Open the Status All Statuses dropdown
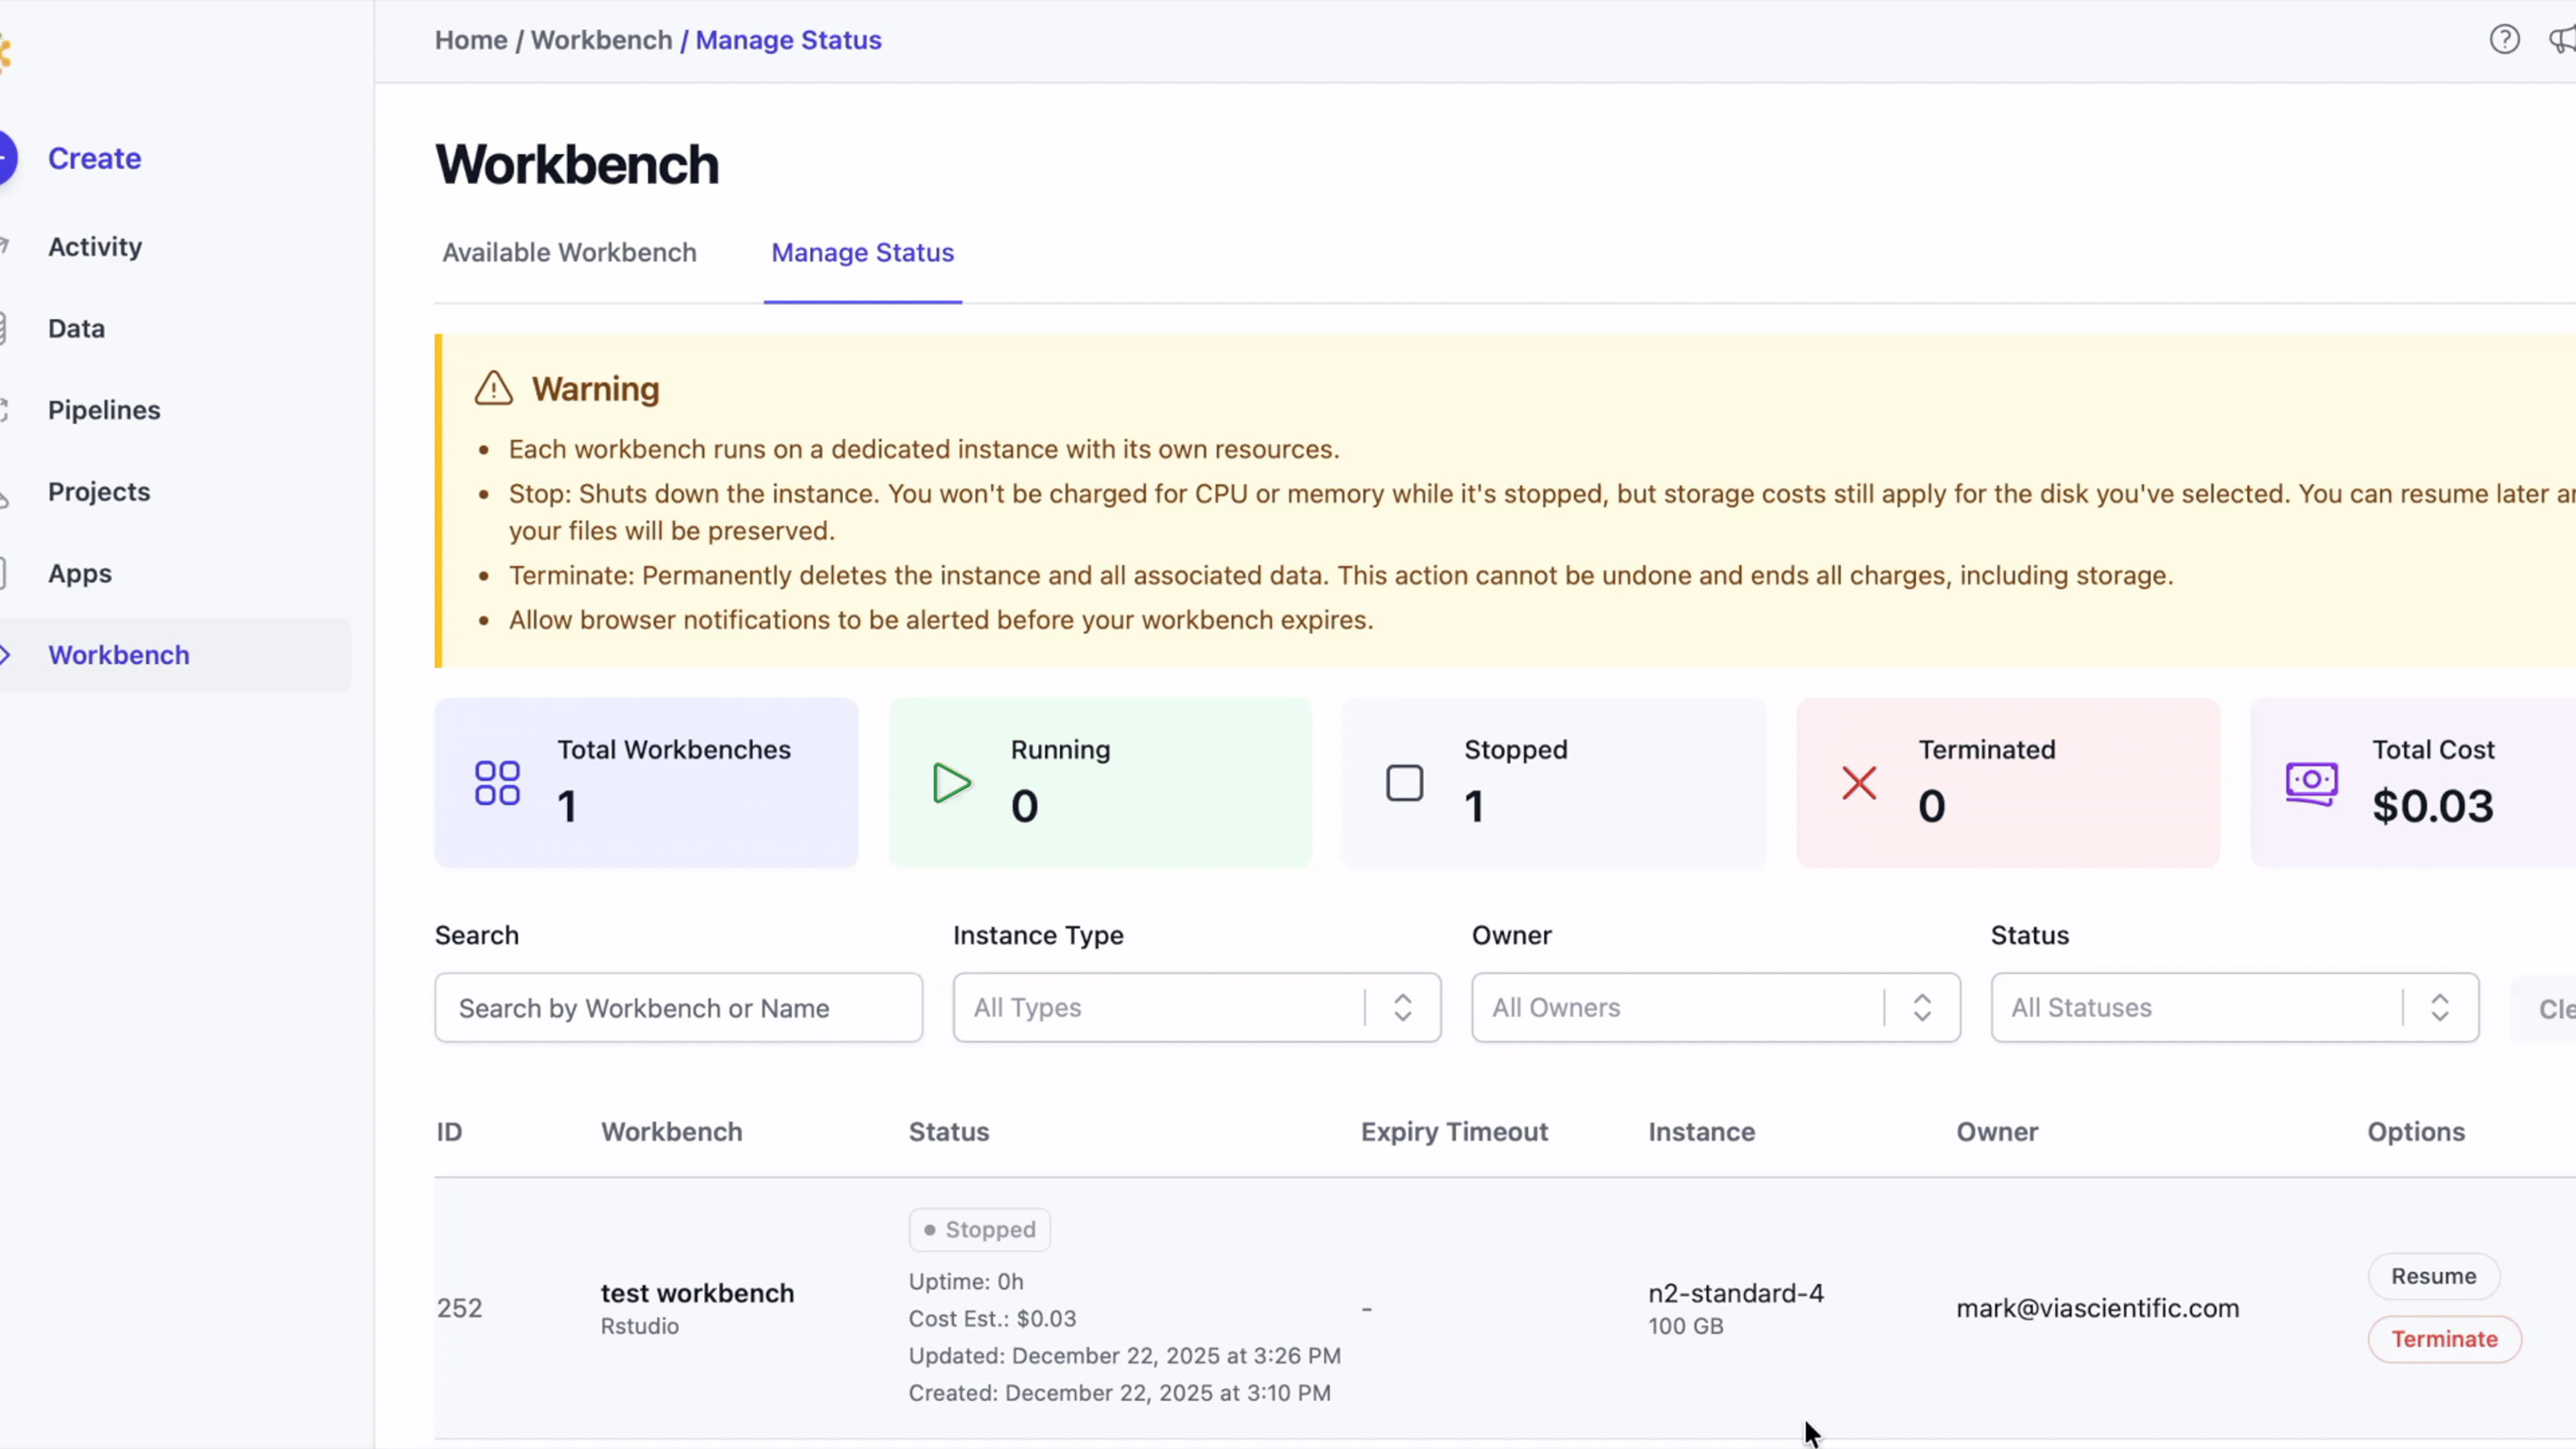 2234,1007
